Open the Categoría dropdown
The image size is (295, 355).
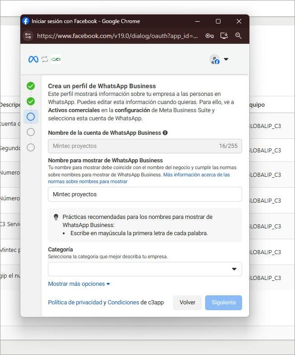click(x=145, y=269)
